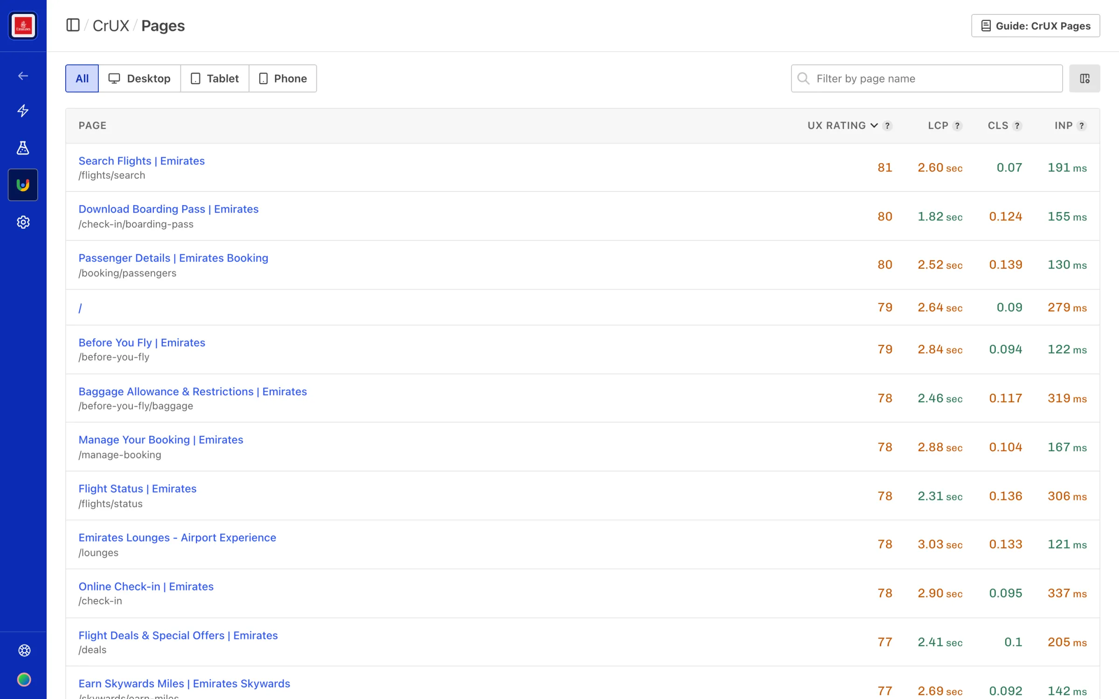Click the LCP column header label
1119x699 pixels.
pyautogui.click(x=938, y=125)
